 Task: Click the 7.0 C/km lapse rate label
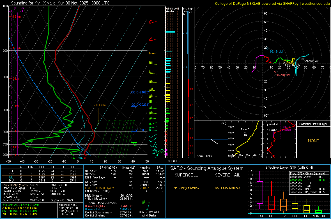[100, 105]
